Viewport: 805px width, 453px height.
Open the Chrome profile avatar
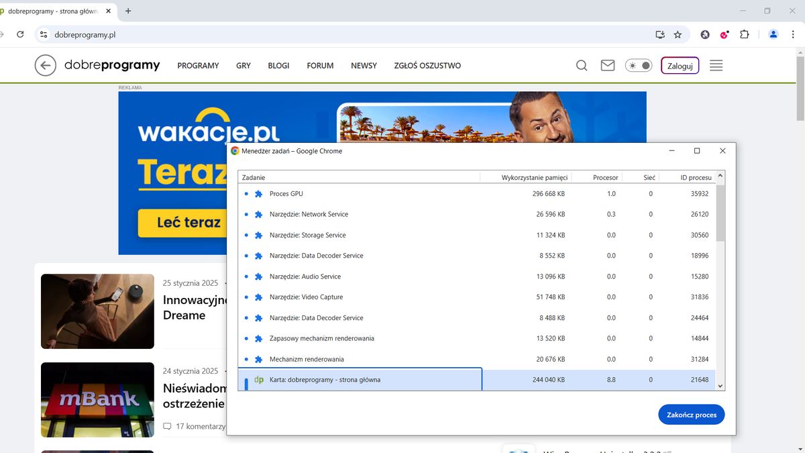point(773,34)
